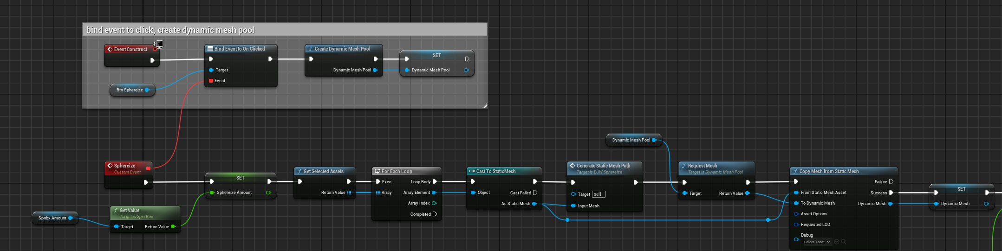Click the use-selected-asset arrow icon under Debug
Screen dimensions: 1002x251
click(837, 242)
